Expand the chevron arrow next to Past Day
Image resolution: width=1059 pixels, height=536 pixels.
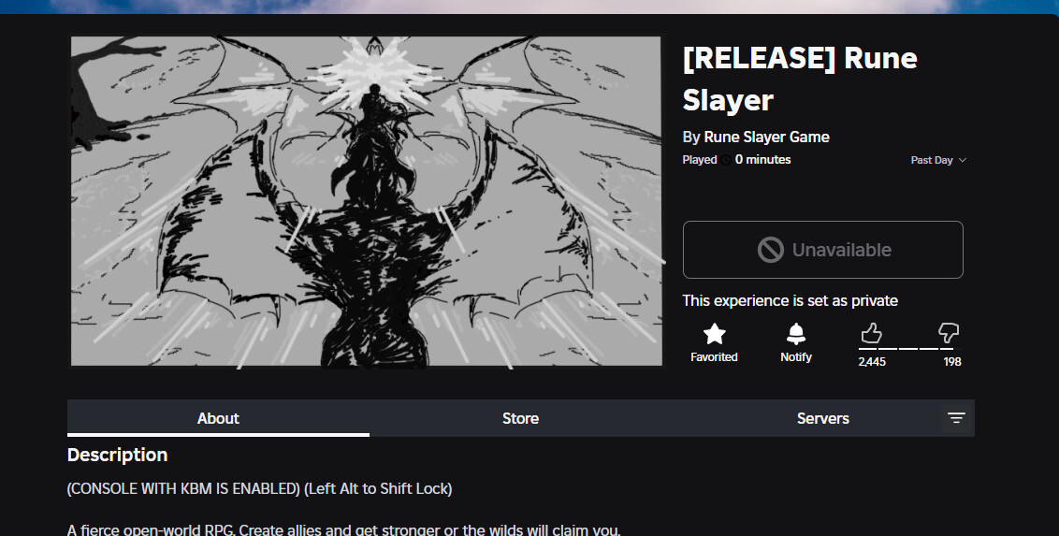963,160
